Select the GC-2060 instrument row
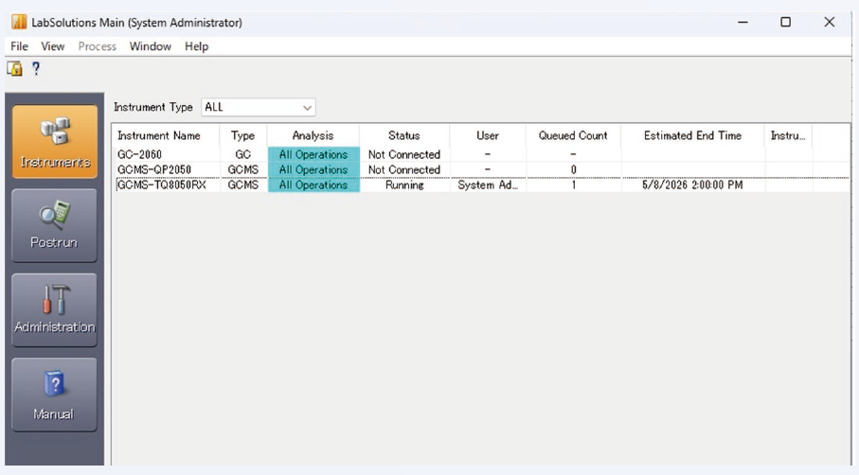The image size is (859, 475). click(480, 154)
